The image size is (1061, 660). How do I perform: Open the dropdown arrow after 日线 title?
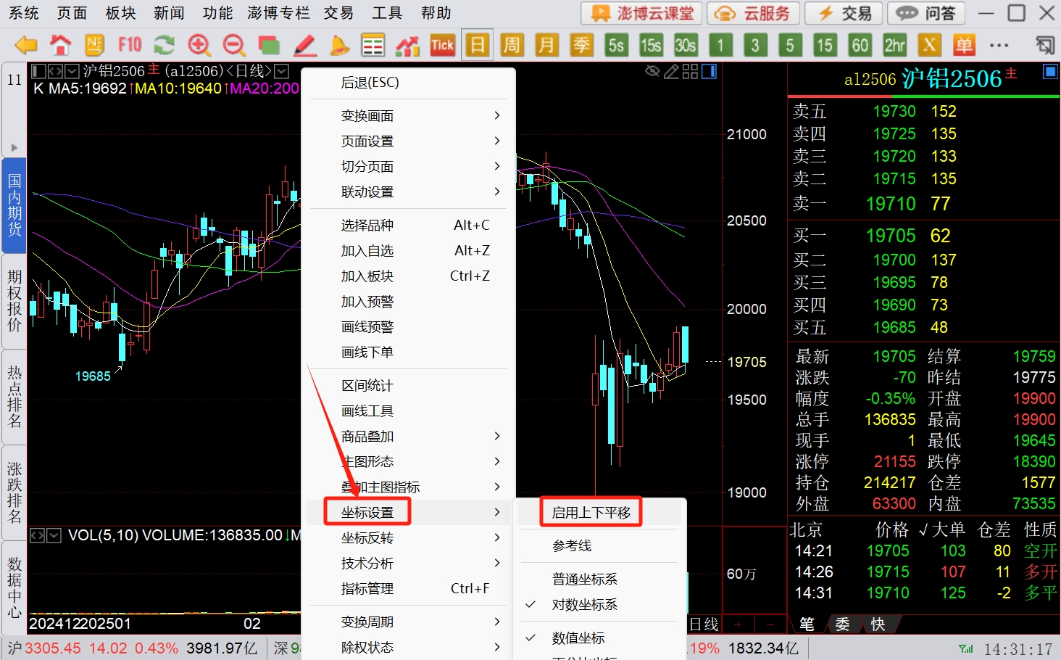282,71
